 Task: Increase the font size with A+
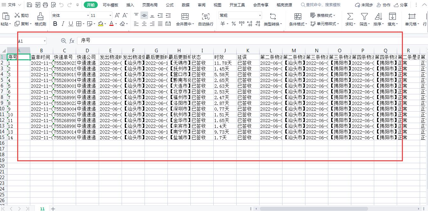(x=117, y=15)
